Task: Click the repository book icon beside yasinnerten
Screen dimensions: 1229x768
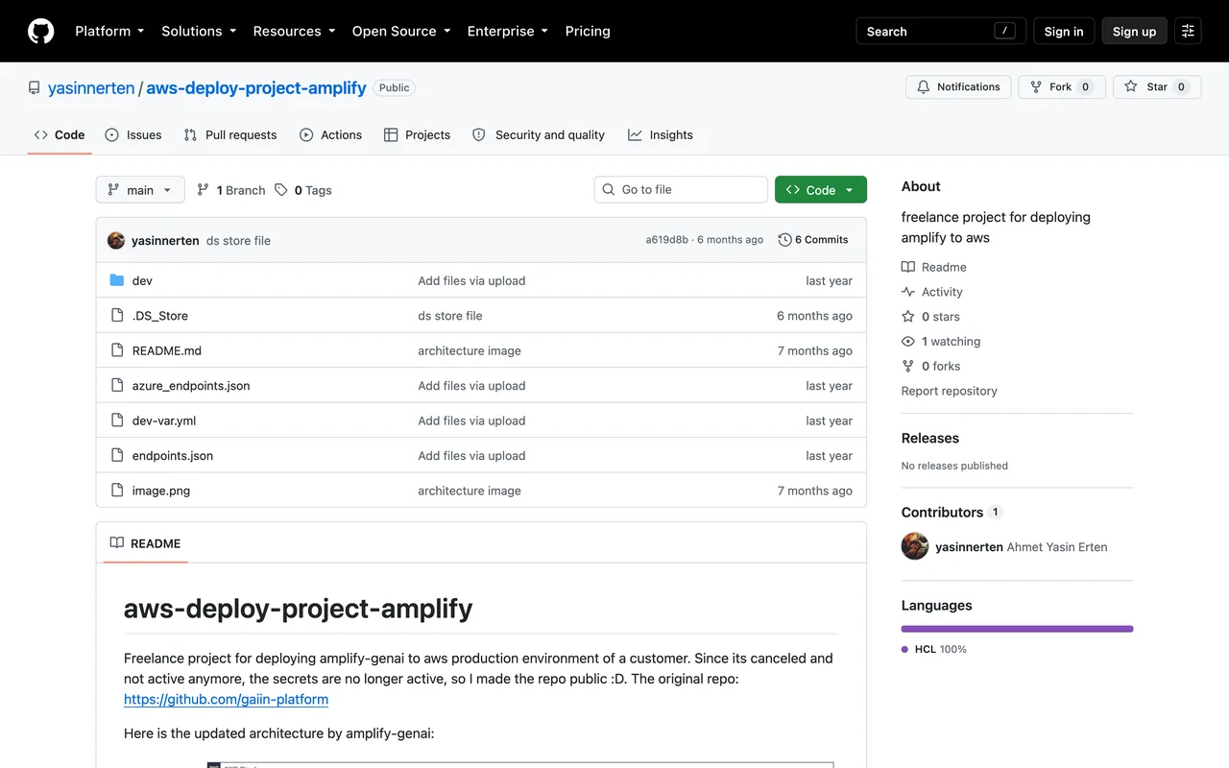Action: 35,87
